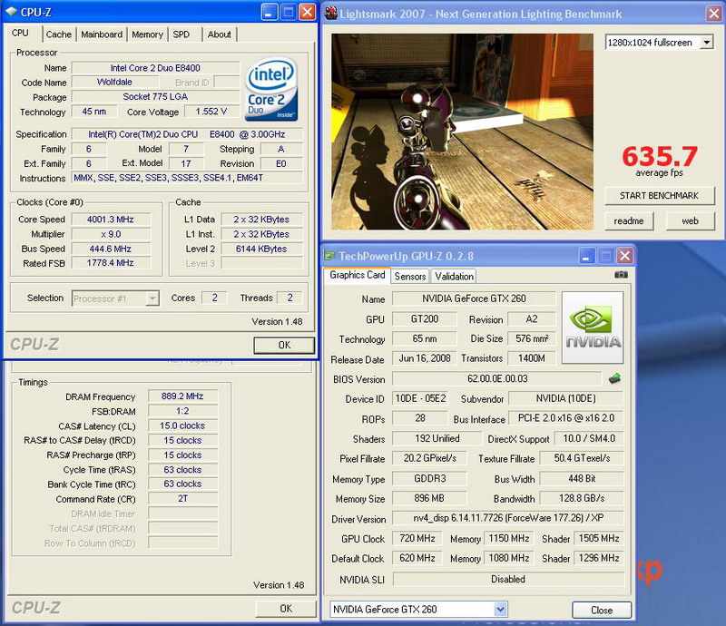Click the Level 2 cache value 6144 KBytes

(x=261, y=249)
